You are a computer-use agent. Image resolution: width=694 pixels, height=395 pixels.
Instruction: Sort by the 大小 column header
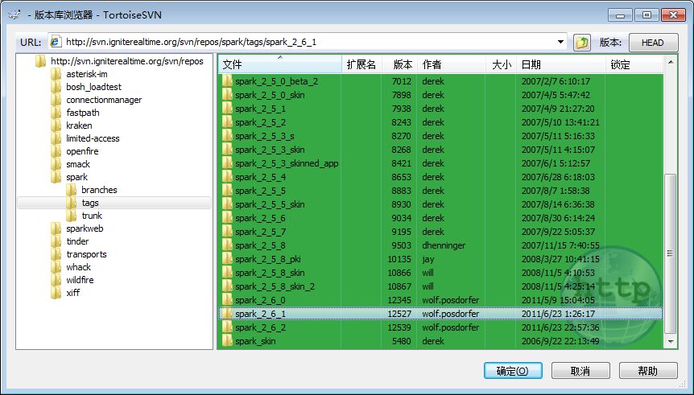[x=501, y=64]
